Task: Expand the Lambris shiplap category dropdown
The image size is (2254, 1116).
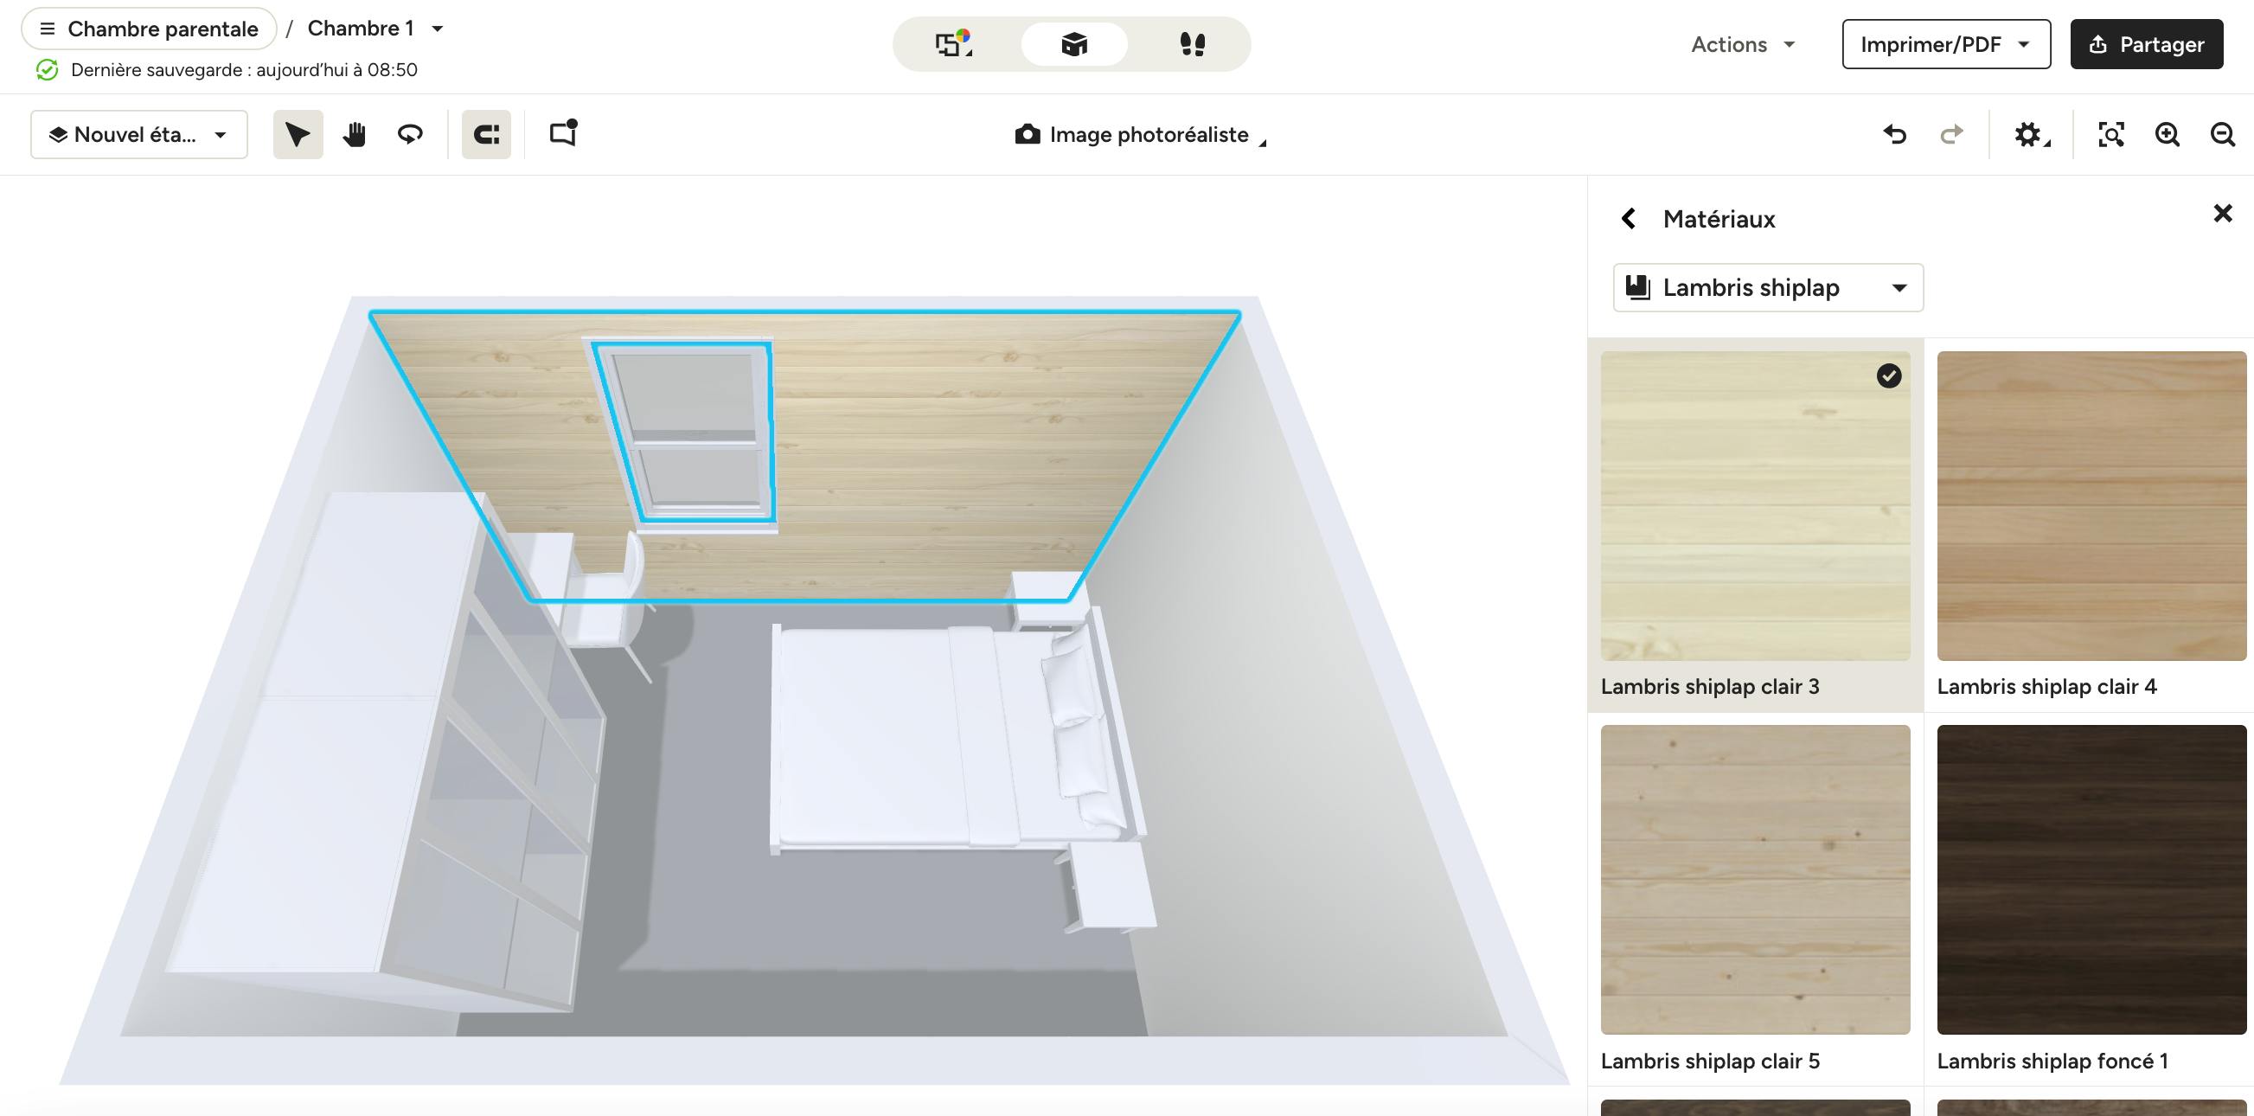Action: click(1768, 287)
